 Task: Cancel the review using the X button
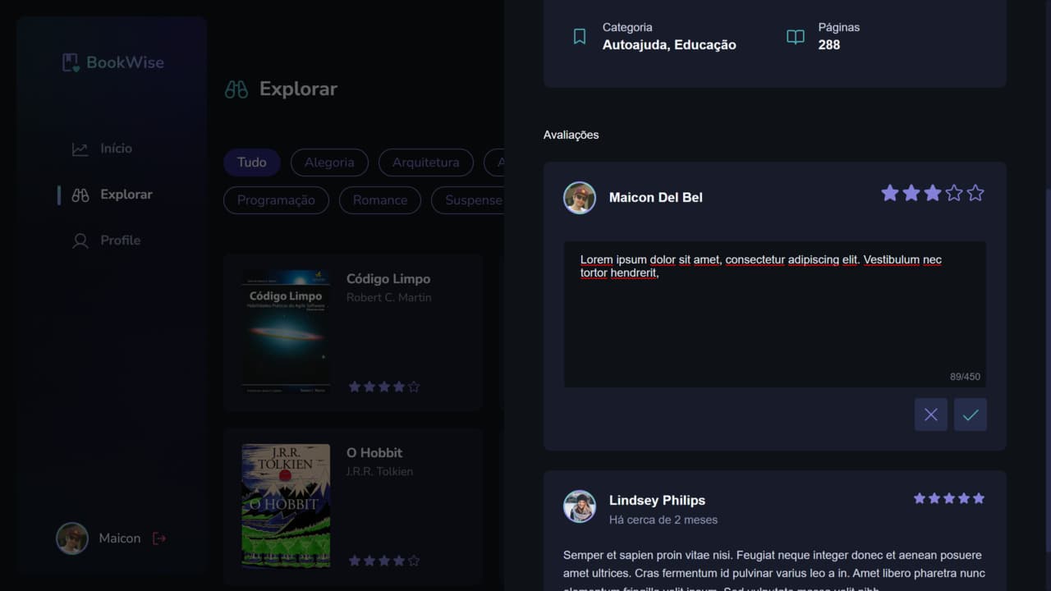click(930, 414)
